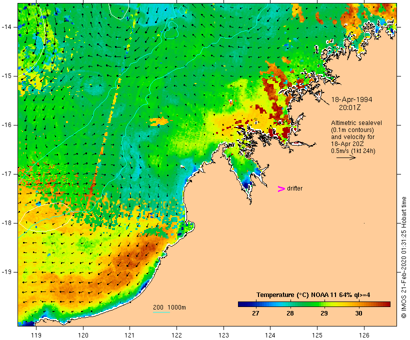The height and width of the screenshot is (340, 410).
Task: Click the 0.5m/s velocity scale arrow
Action: 346,157
